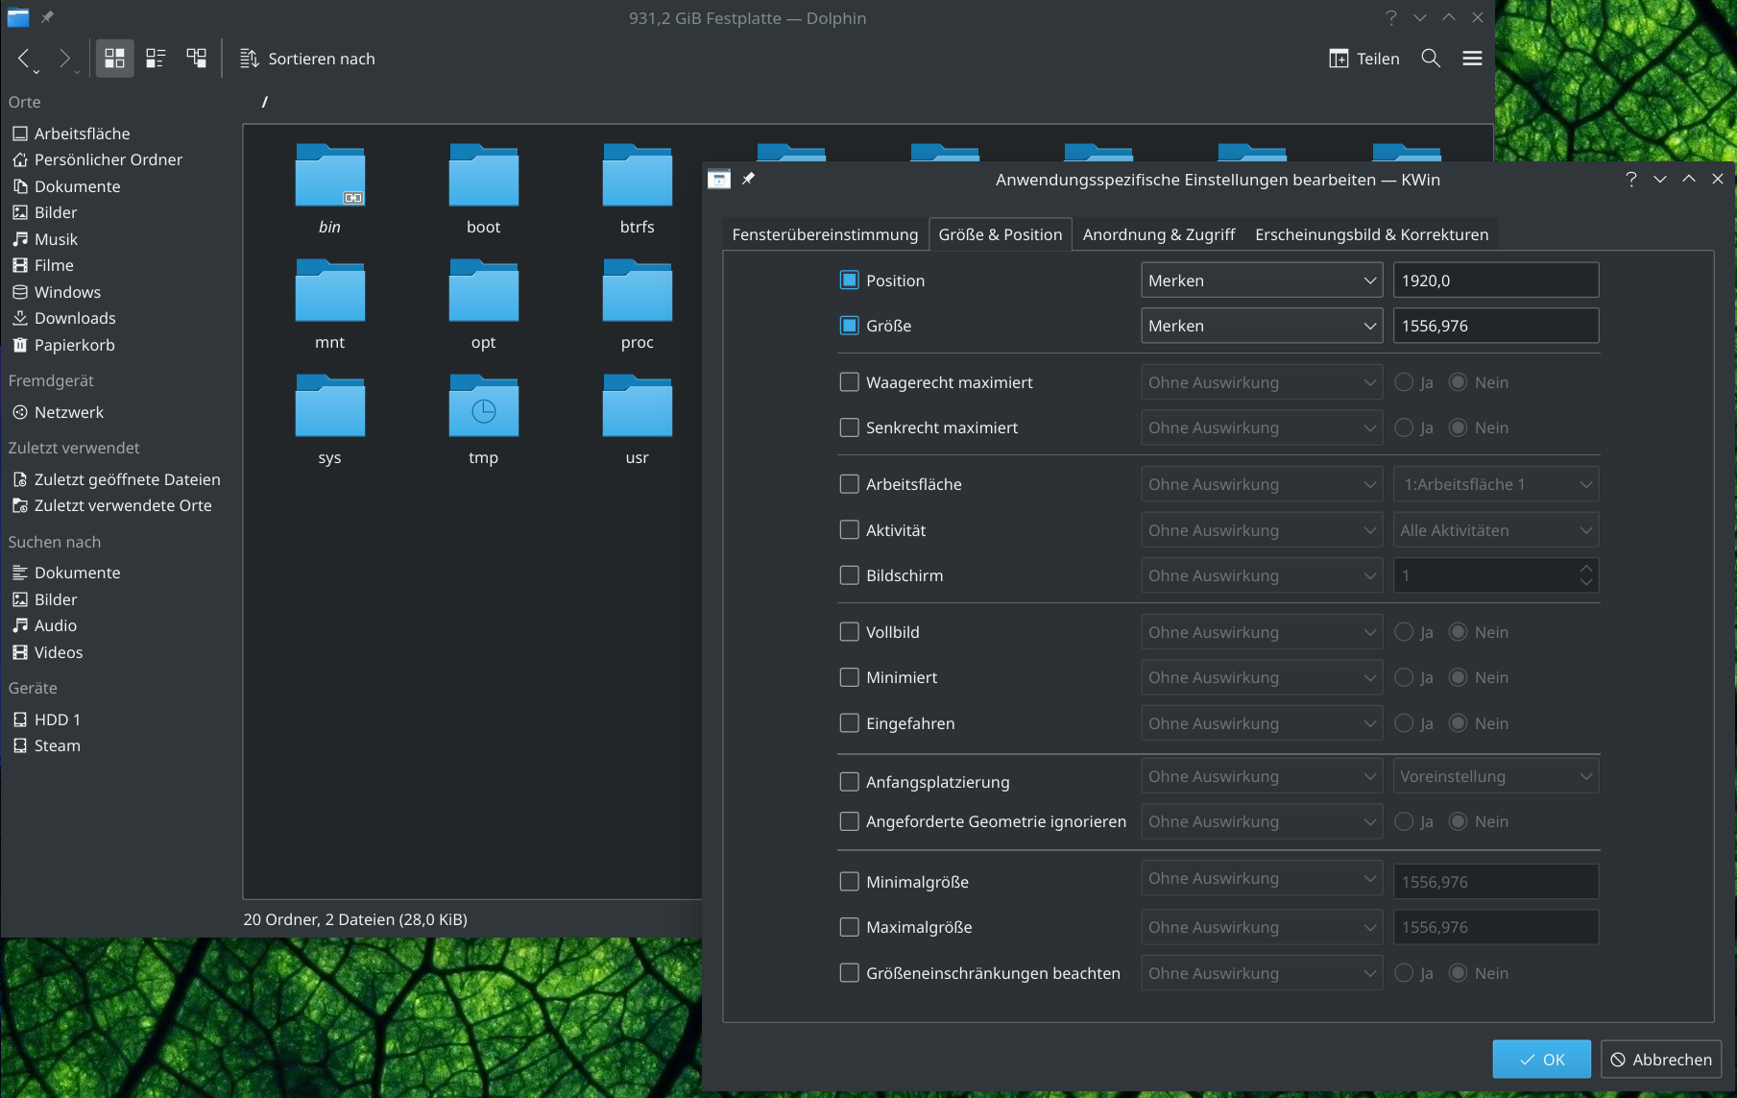Open the Dolphin hamburger menu

tap(1472, 59)
